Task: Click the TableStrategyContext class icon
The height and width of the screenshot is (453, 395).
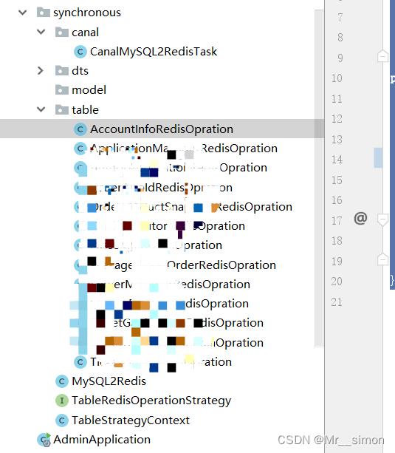Action: [62, 420]
